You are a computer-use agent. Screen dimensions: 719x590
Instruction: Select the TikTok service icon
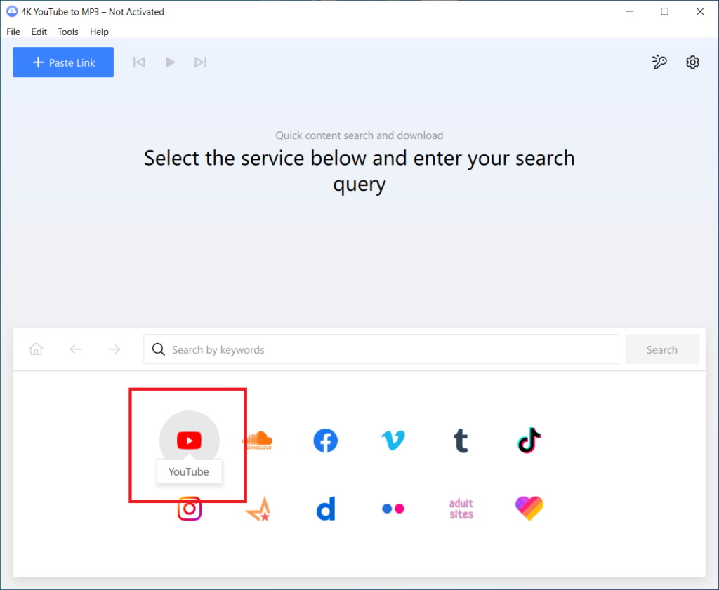(529, 440)
